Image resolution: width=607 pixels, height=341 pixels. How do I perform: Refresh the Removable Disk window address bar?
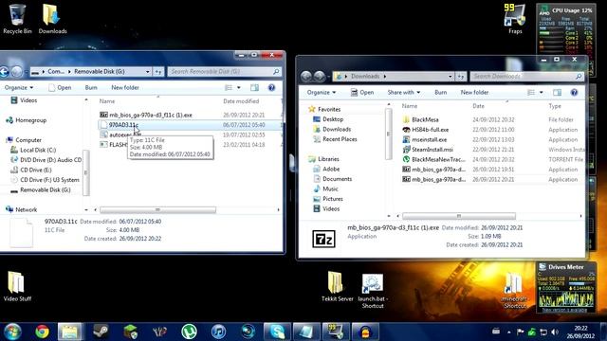(x=158, y=72)
